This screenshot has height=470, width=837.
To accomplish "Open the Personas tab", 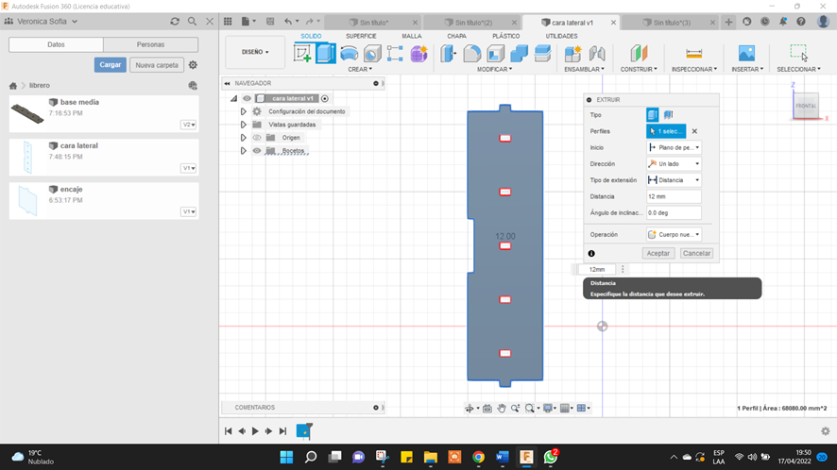I will coord(150,44).
